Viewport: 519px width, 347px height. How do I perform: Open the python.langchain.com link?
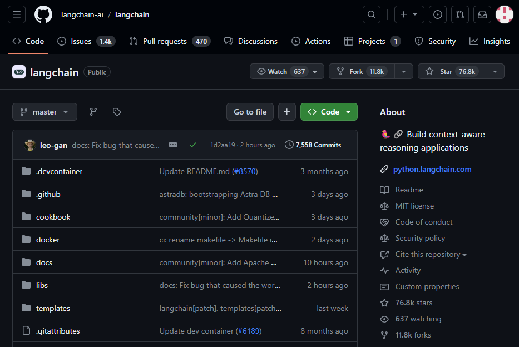[432, 169]
